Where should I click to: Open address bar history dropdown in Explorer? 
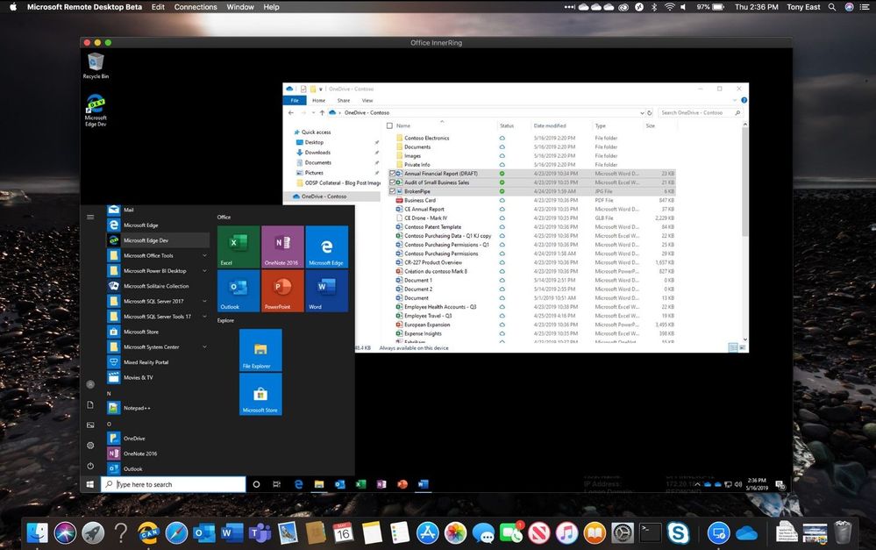pyautogui.click(x=642, y=113)
